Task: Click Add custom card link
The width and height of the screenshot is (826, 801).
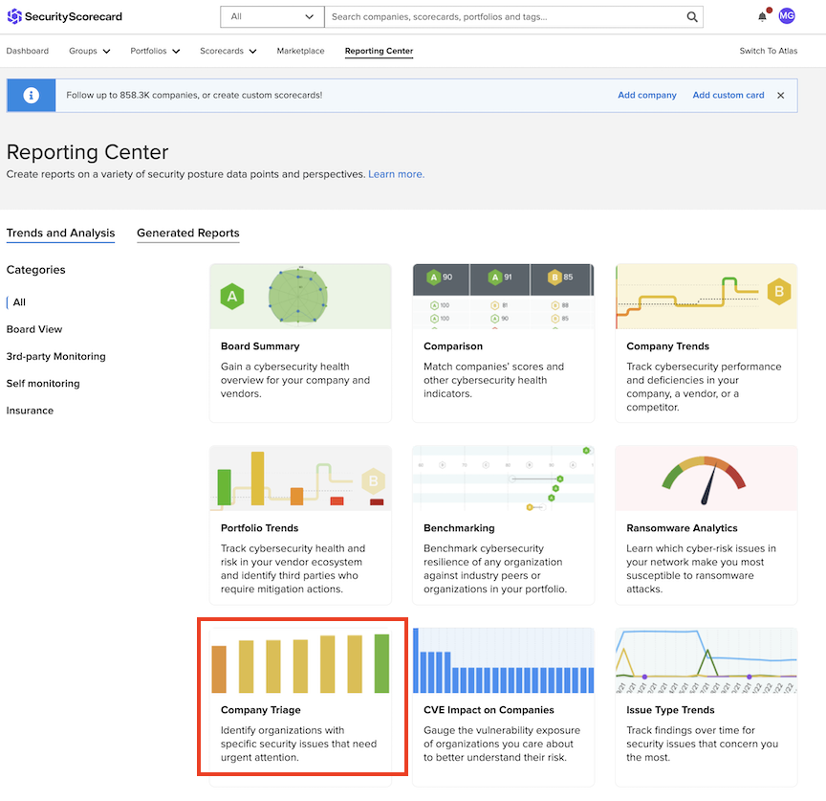Action: pos(728,96)
